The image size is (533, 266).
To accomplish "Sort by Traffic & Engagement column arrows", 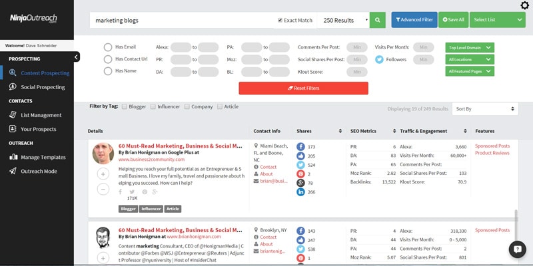I will click(x=465, y=131).
